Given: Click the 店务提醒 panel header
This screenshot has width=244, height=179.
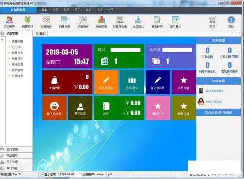Looking at the screenshot, I should 219,40.
